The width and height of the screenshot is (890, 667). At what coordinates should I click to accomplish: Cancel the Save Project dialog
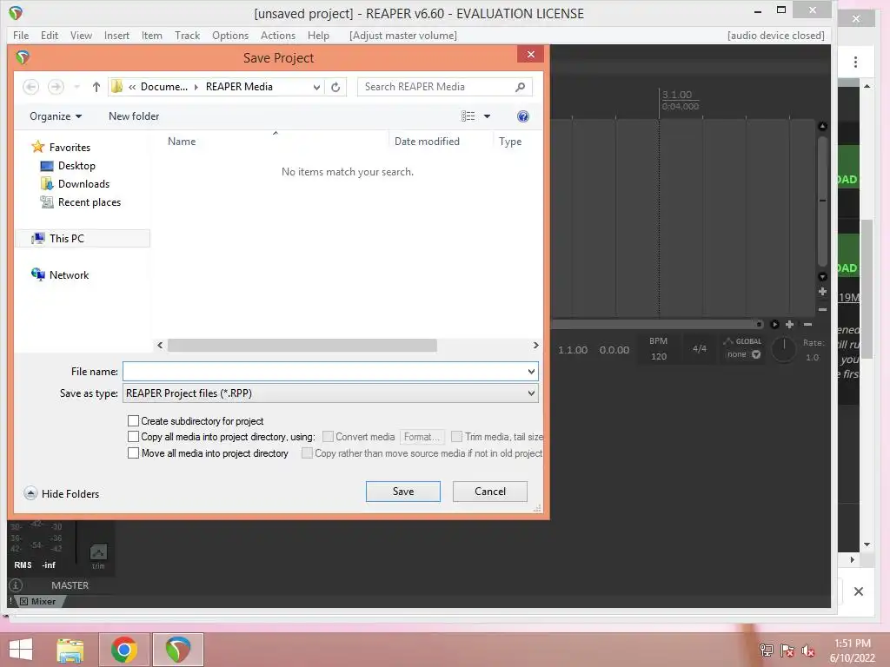pos(490,492)
